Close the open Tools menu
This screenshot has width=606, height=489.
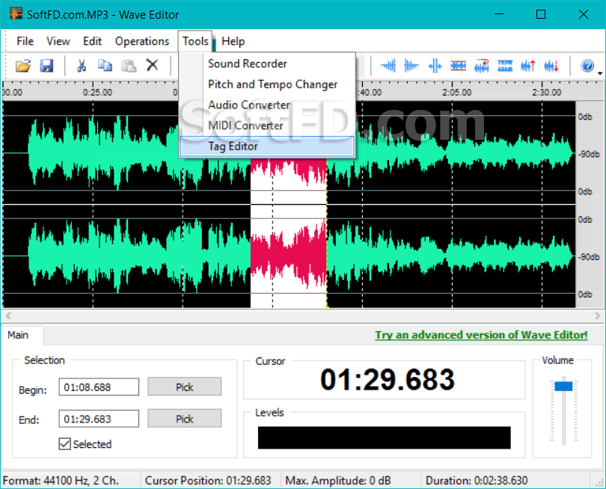pos(195,41)
